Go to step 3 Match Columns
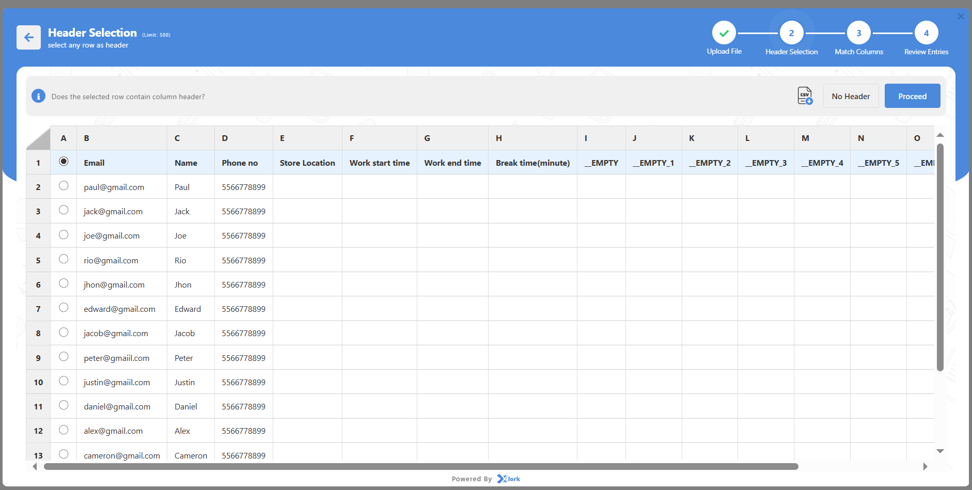Viewport: 972px width, 490px height. 858,33
